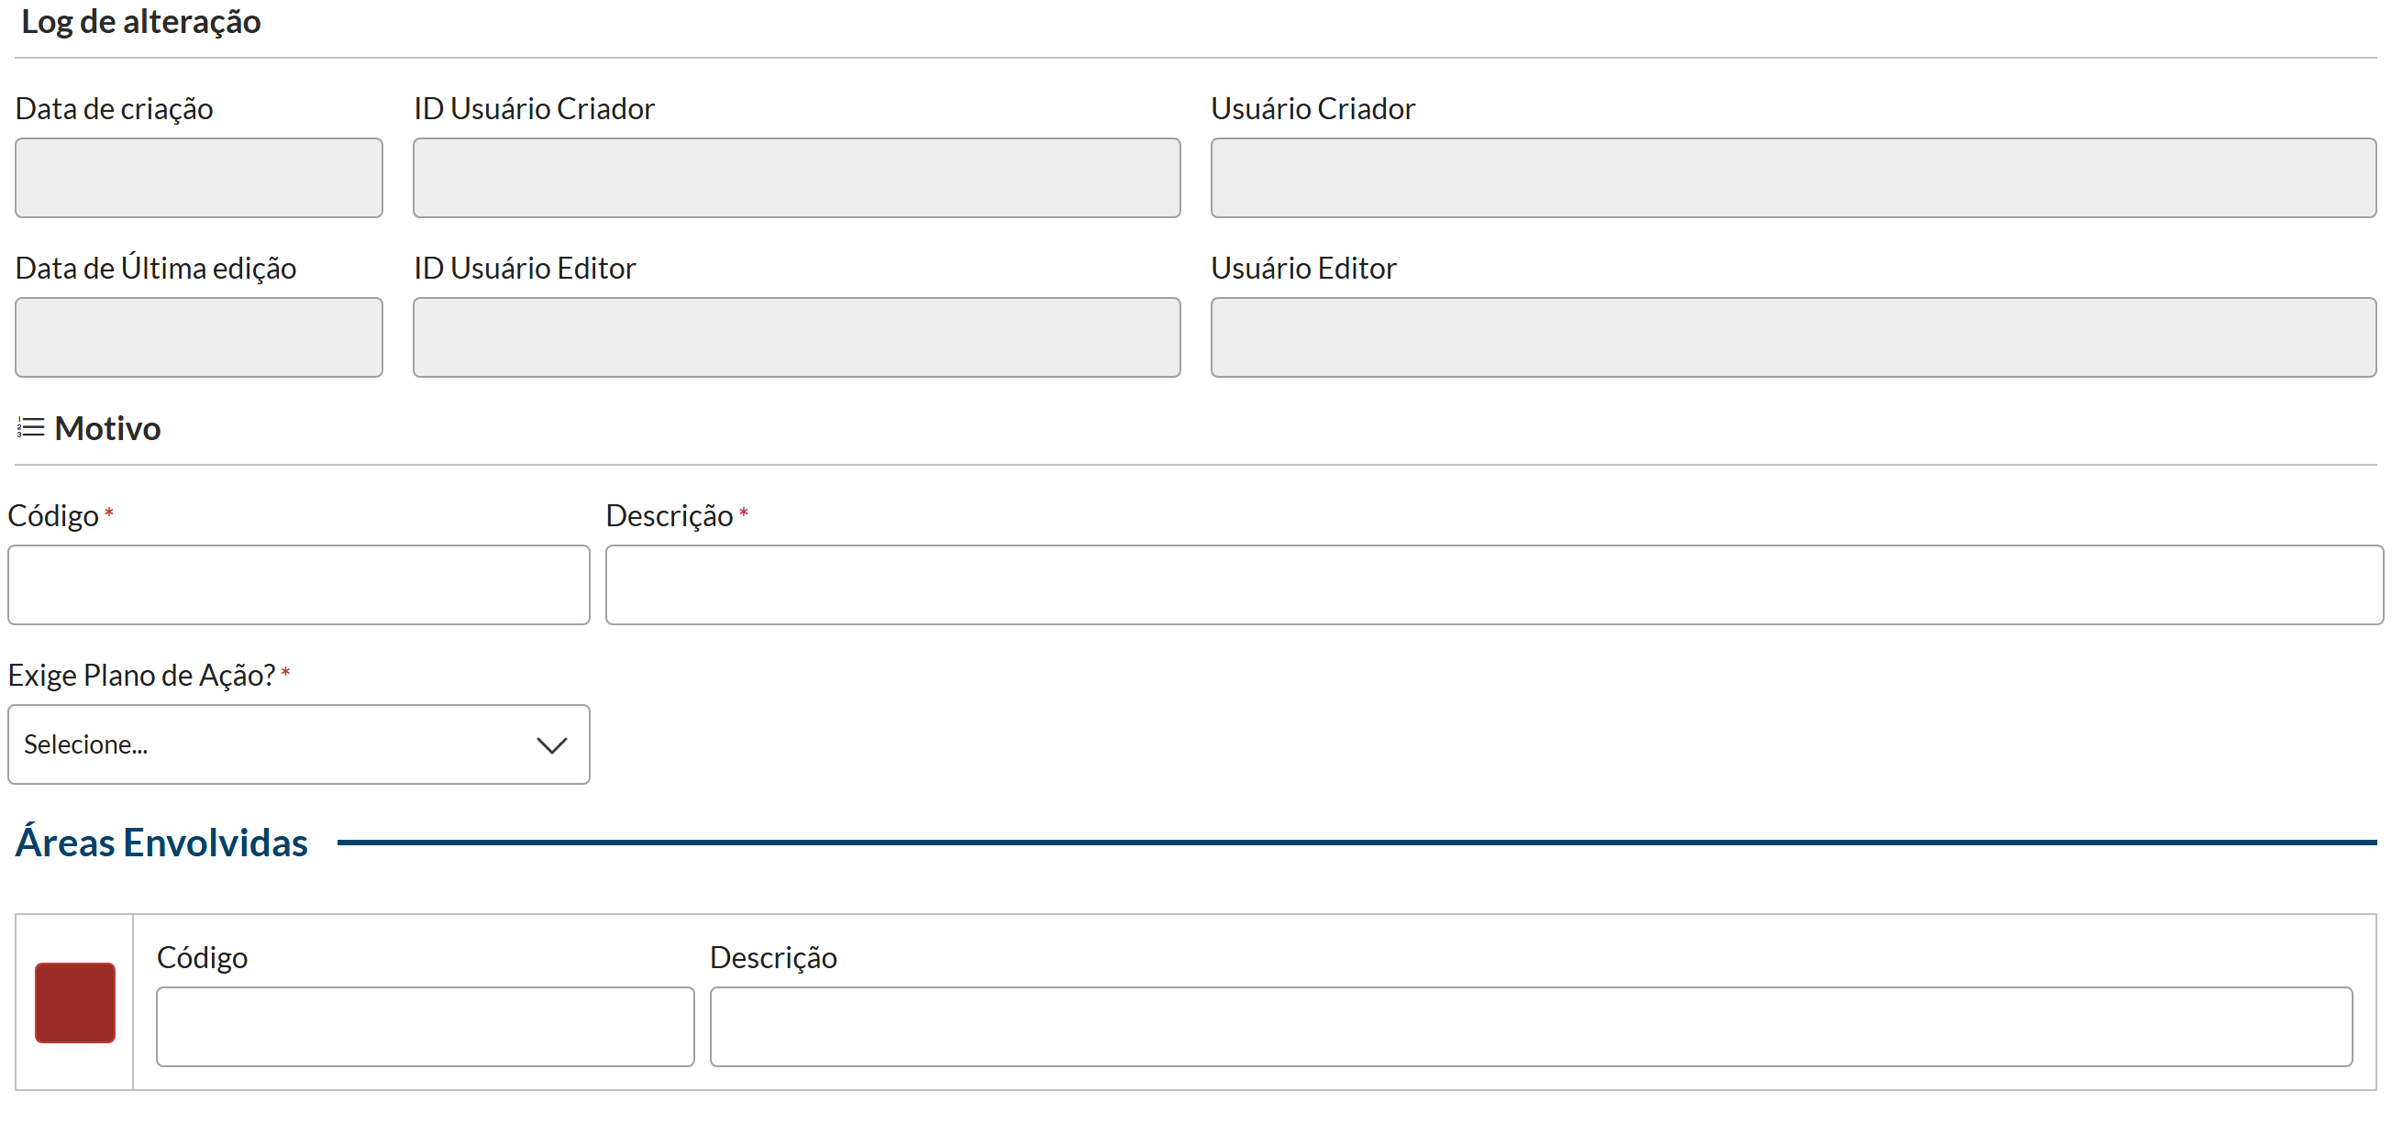Click the Código label in Áreas Envolvidas
The image size is (2392, 1135).
click(203, 957)
